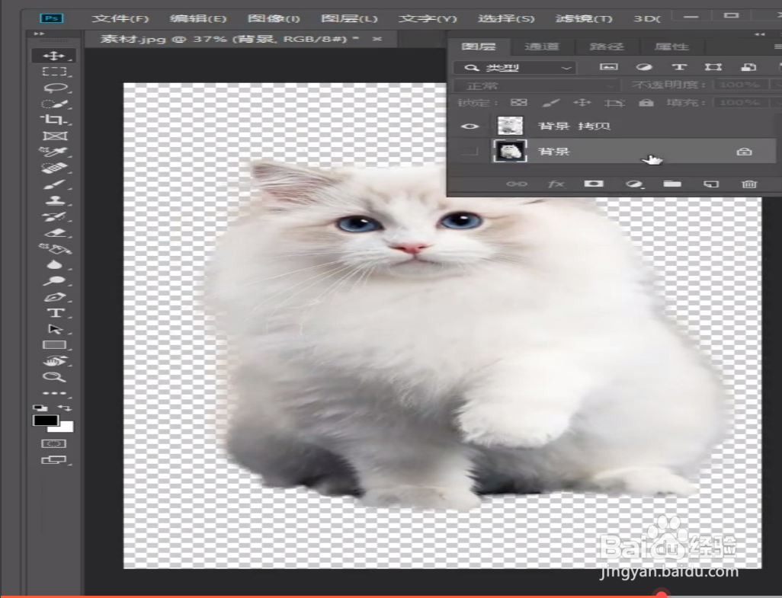The height and width of the screenshot is (598, 782).
Task: Lock all layer attributes
Action: coord(646,102)
